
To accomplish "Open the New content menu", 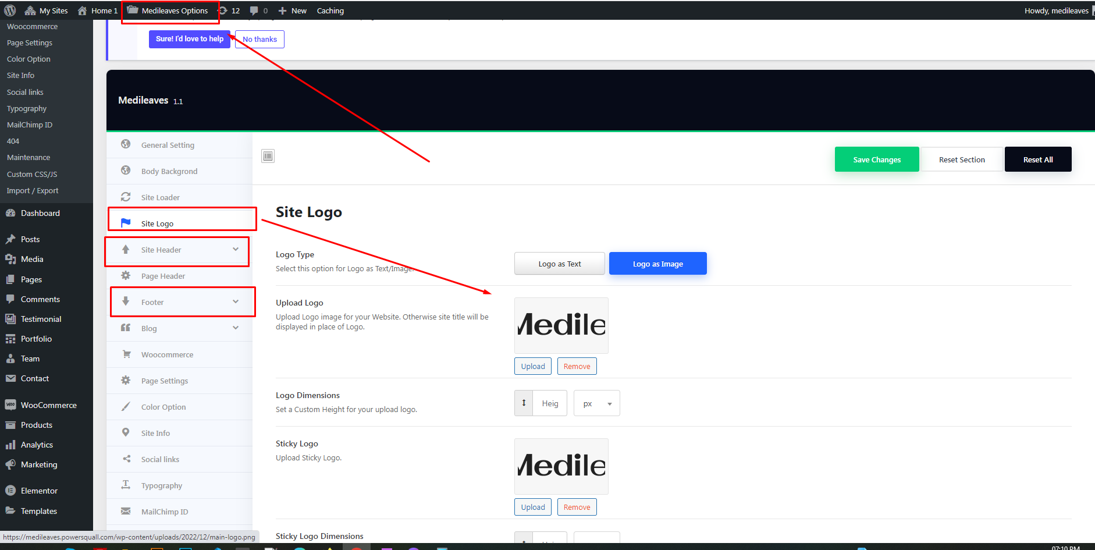I will click(292, 10).
